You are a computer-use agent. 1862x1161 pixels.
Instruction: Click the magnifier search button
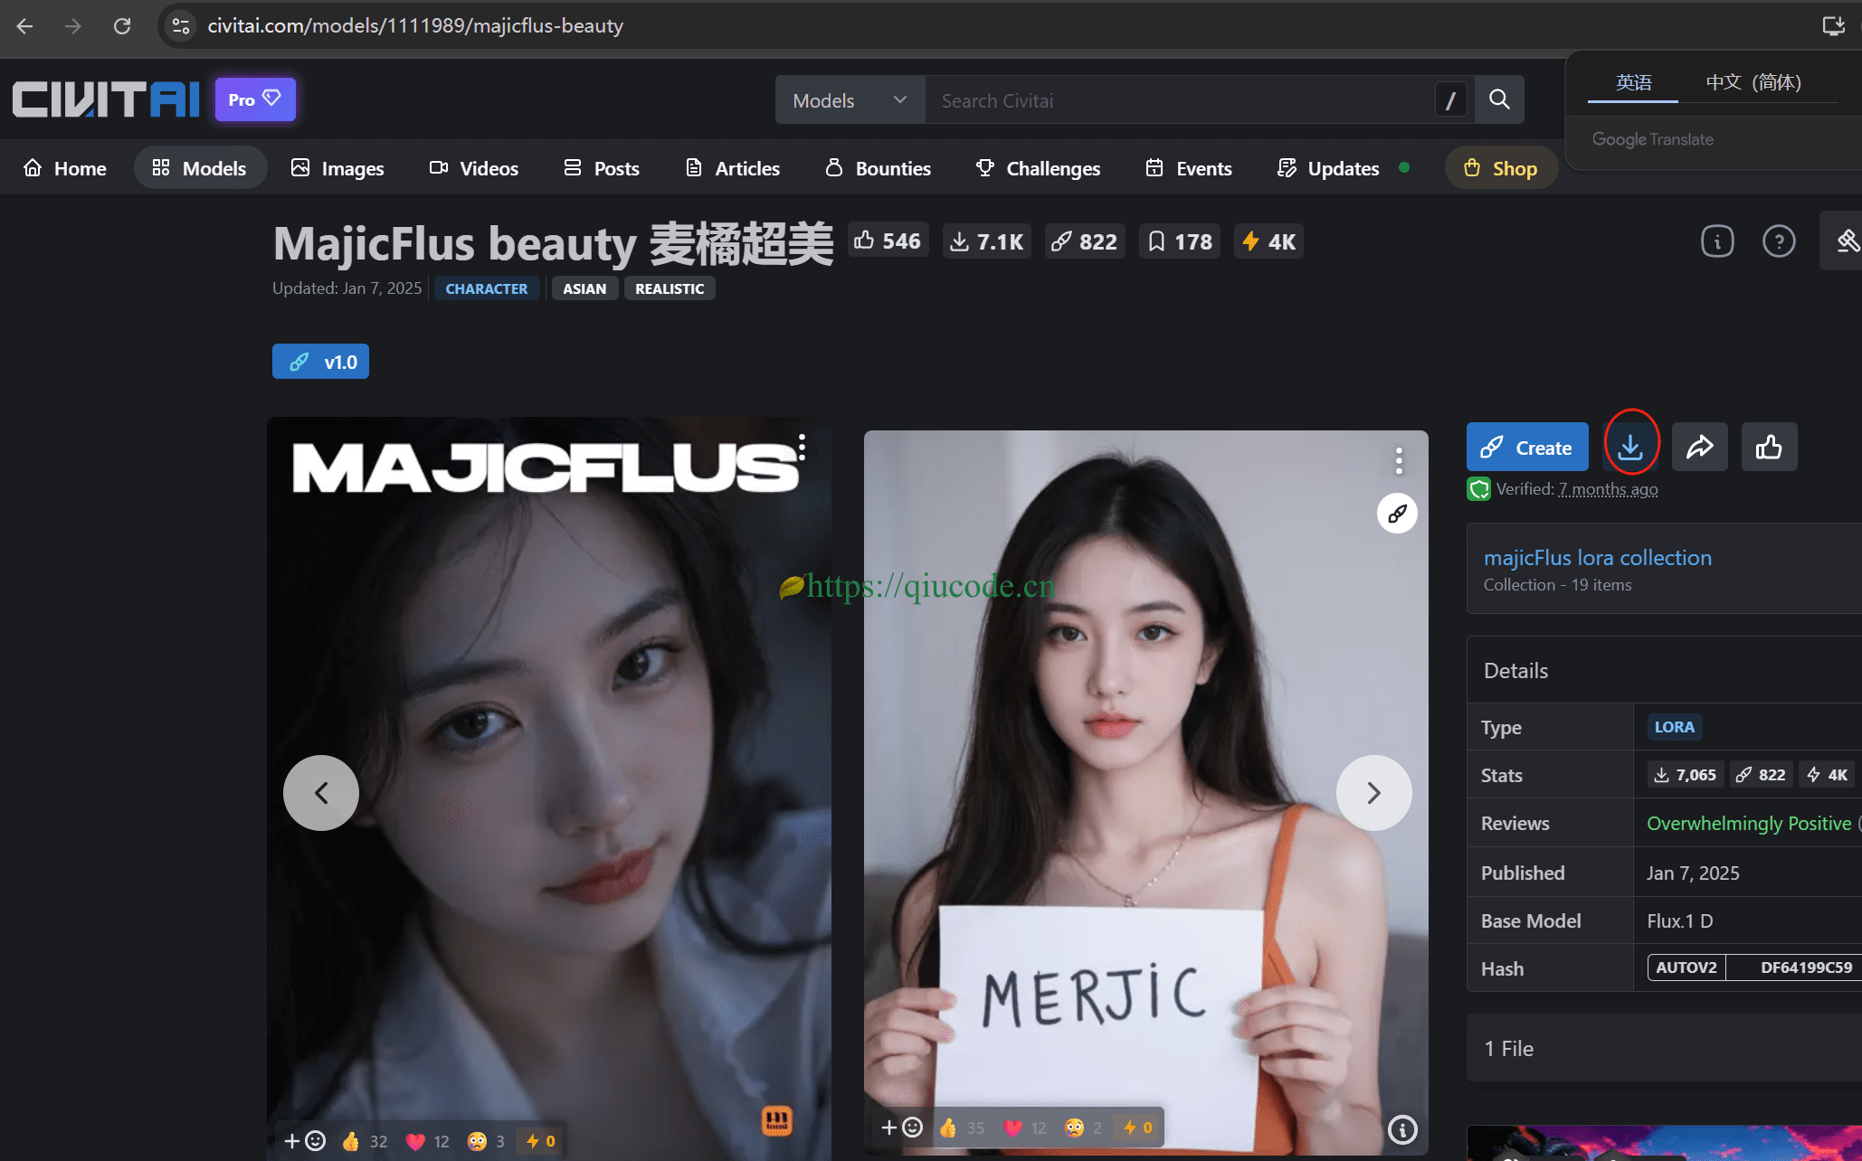point(1499,99)
